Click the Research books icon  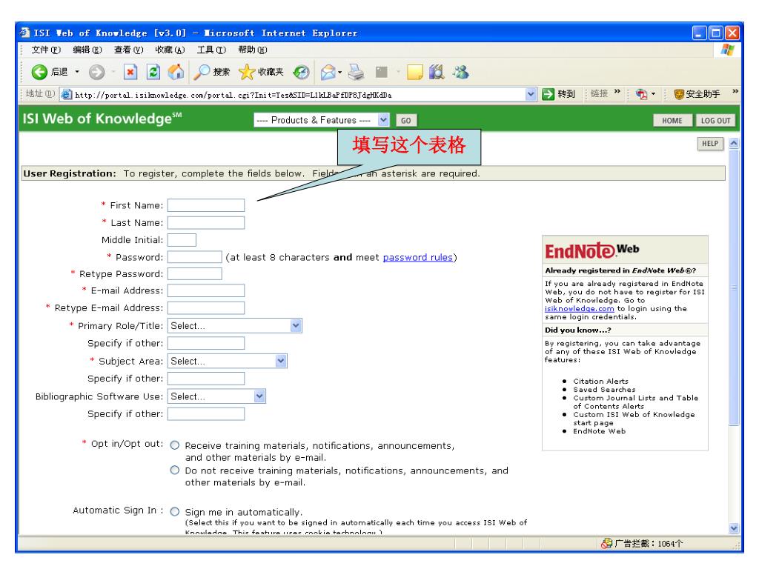click(437, 72)
